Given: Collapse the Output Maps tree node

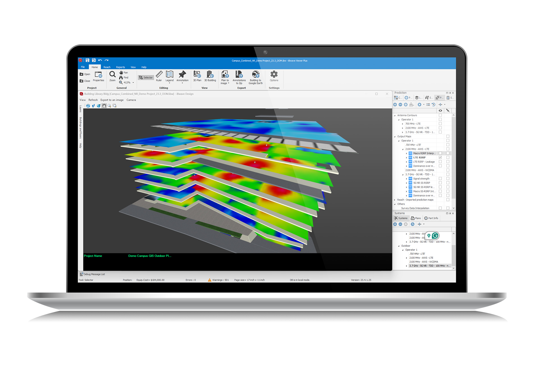Looking at the screenshot, I should [395, 136].
